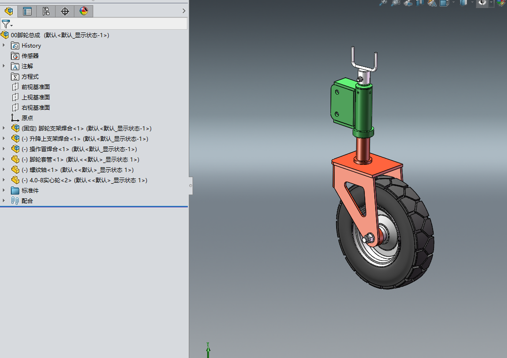Expand manager tabs with right chevron arrow
This screenshot has width=507, height=358.
click(x=184, y=11)
